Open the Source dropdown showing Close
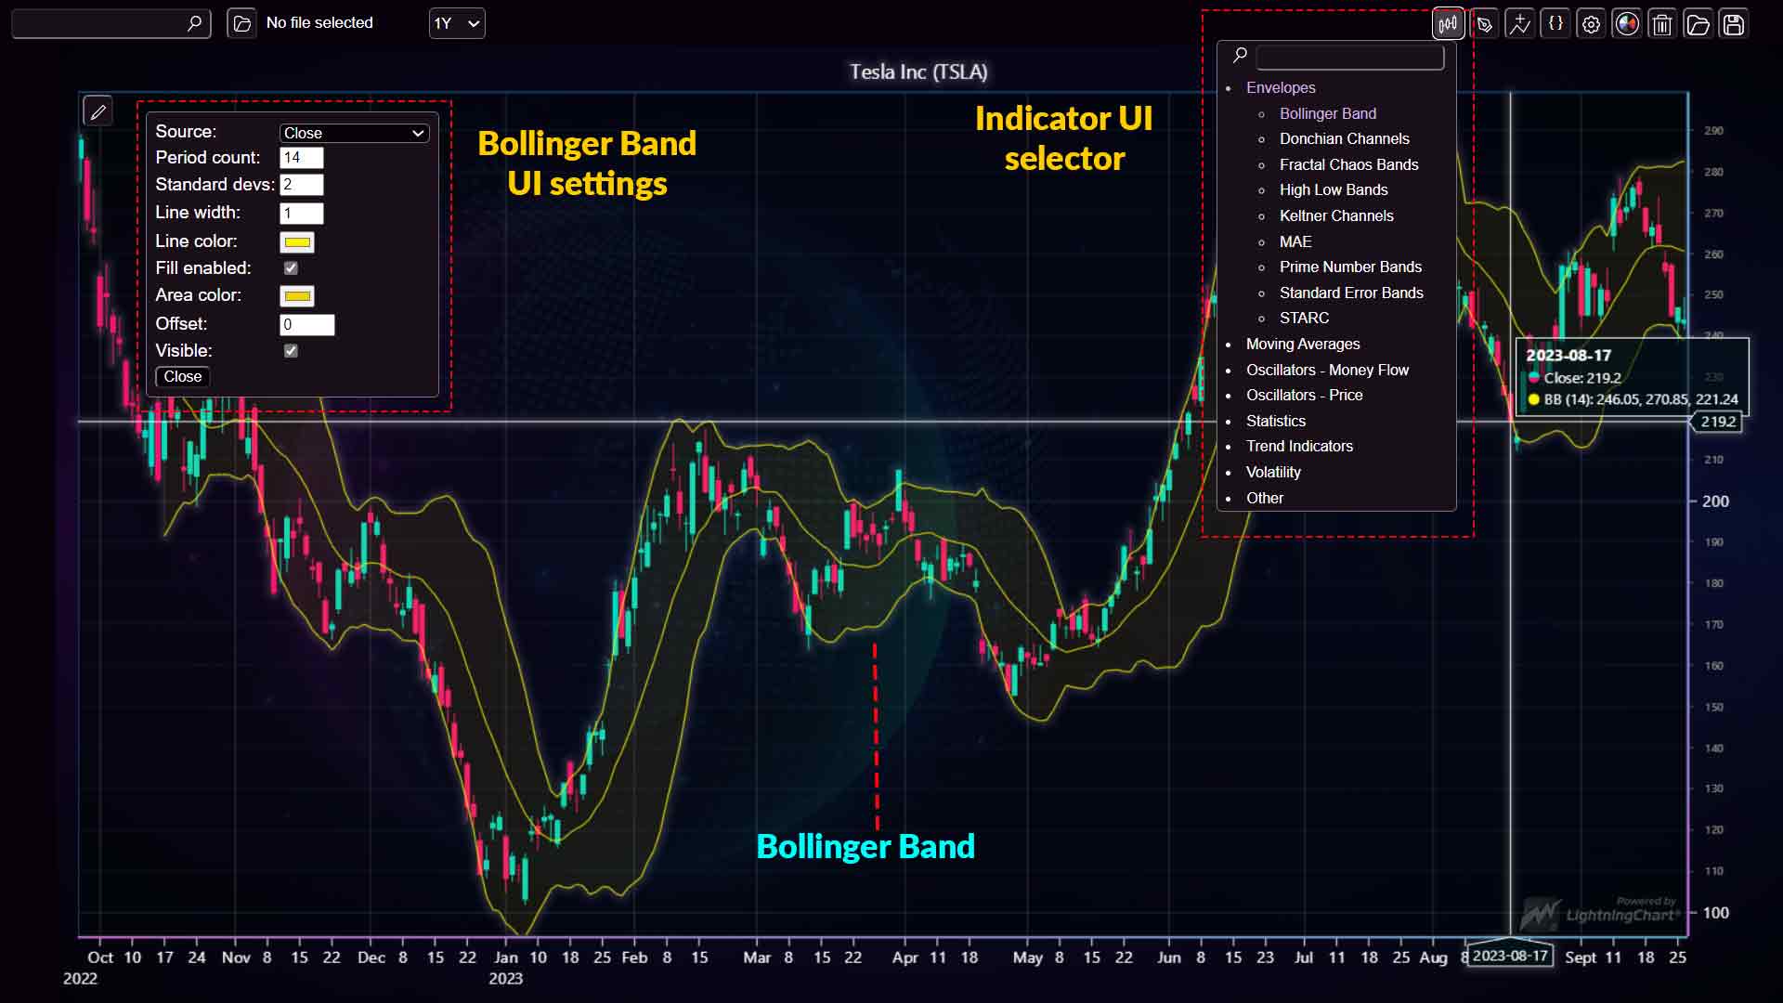1783x1003 pixels. point(353,133)
